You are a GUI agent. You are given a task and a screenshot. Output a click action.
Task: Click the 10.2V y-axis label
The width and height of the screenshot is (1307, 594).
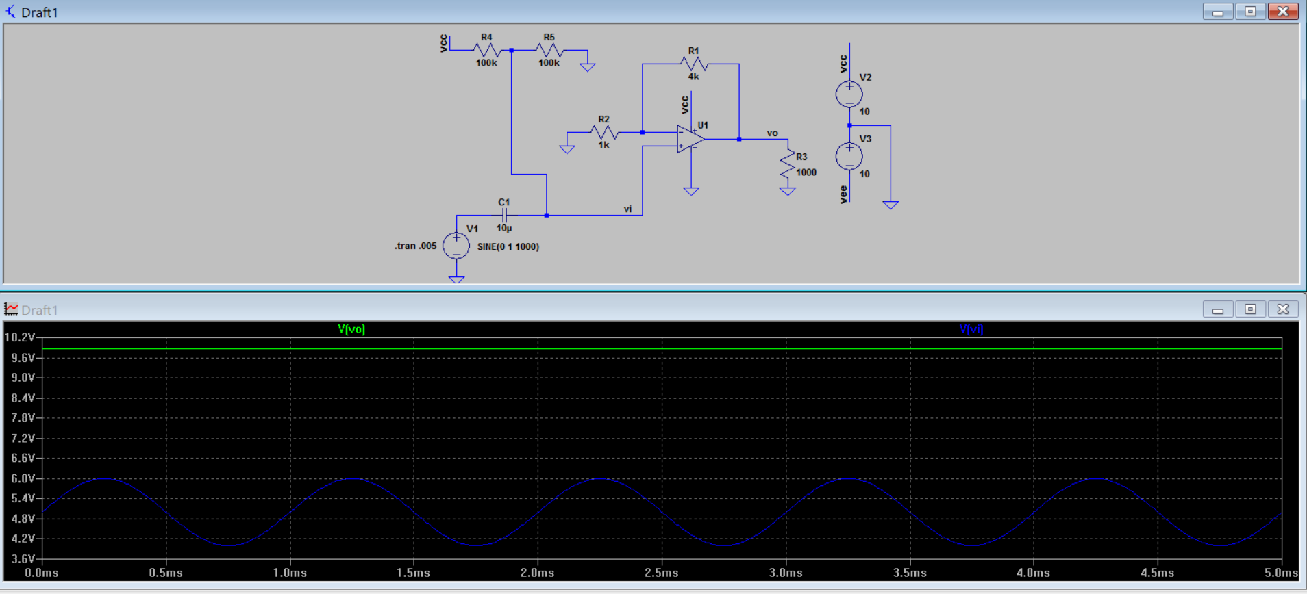[19, 337]
